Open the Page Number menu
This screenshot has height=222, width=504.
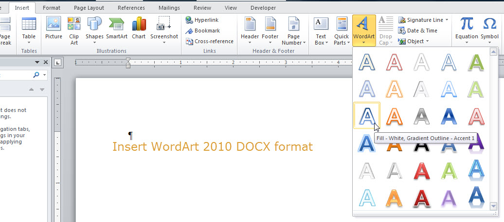[x=294, y=31]
